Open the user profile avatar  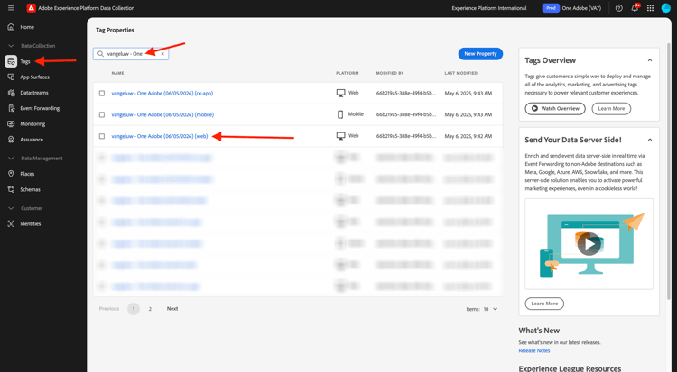666,8
